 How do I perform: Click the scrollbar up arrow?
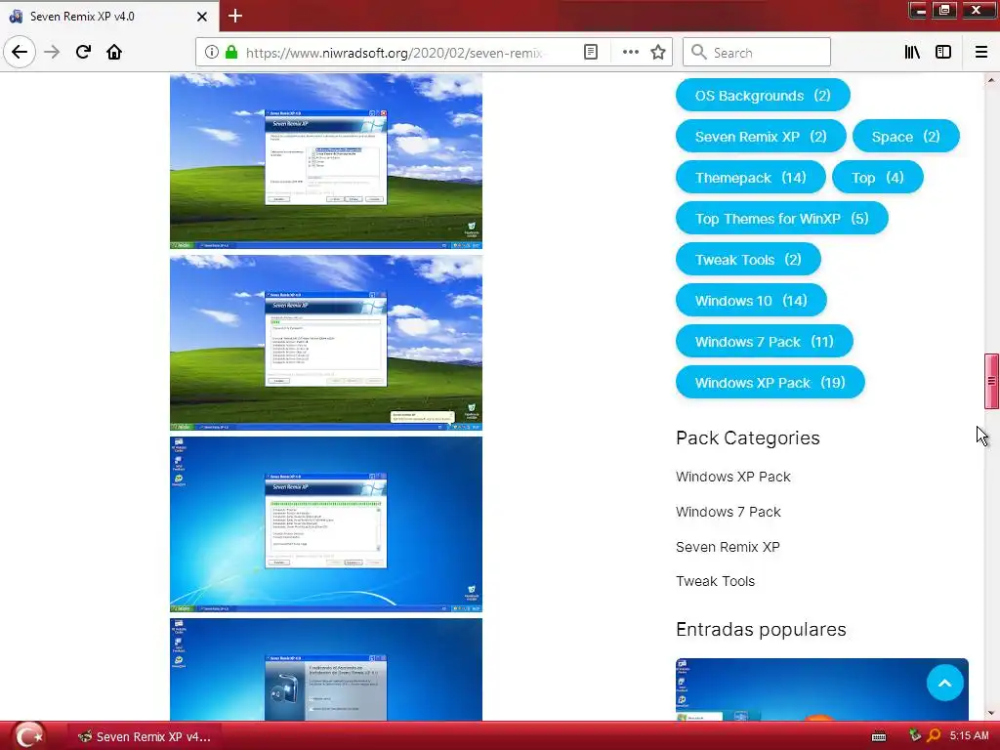(x=991, y=80)
